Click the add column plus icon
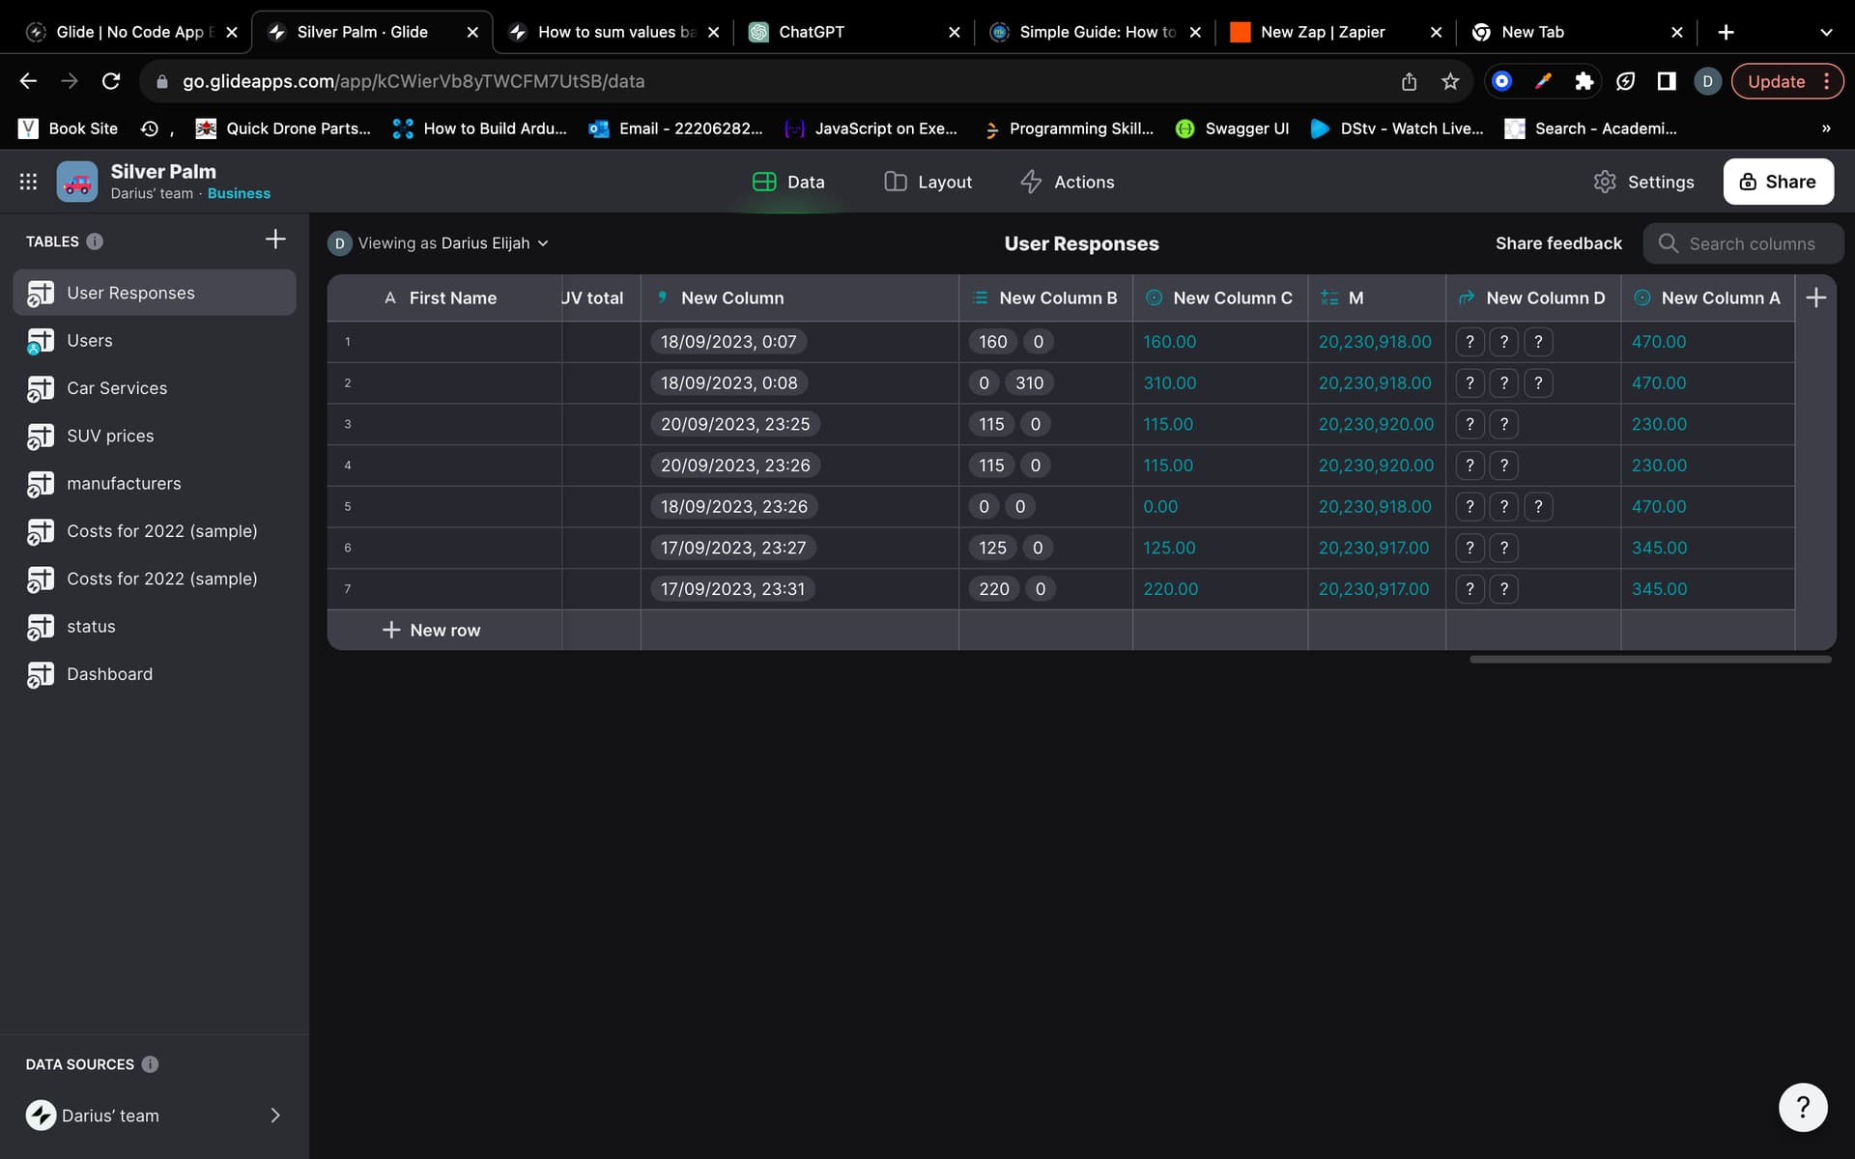The width and height of the screenshot is (1855, 1159). 1815,297
